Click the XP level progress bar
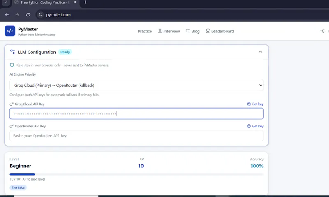The height and width of the screenshot is (197, 329). 137,174
